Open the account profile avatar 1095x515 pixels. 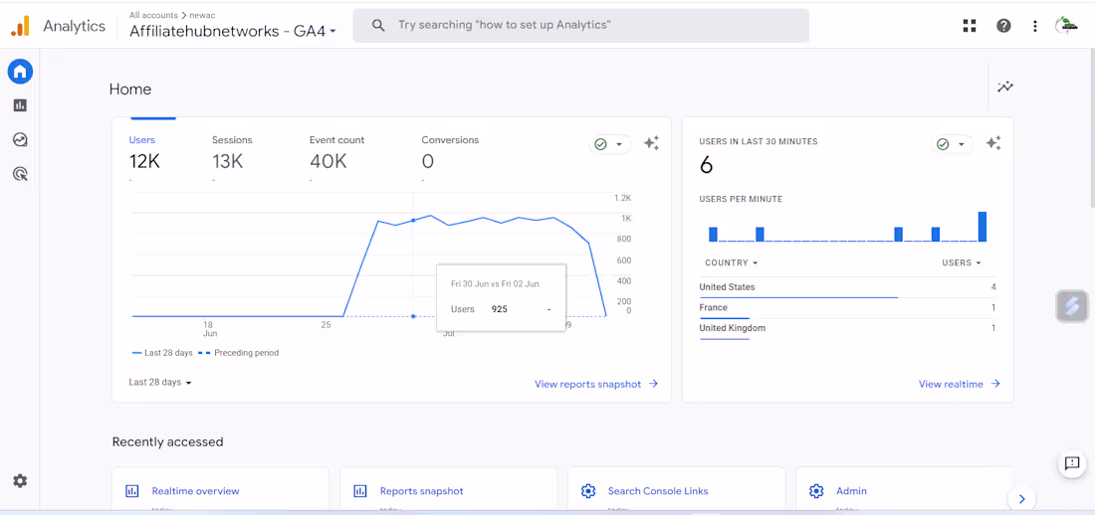(x=1066, y=26)
